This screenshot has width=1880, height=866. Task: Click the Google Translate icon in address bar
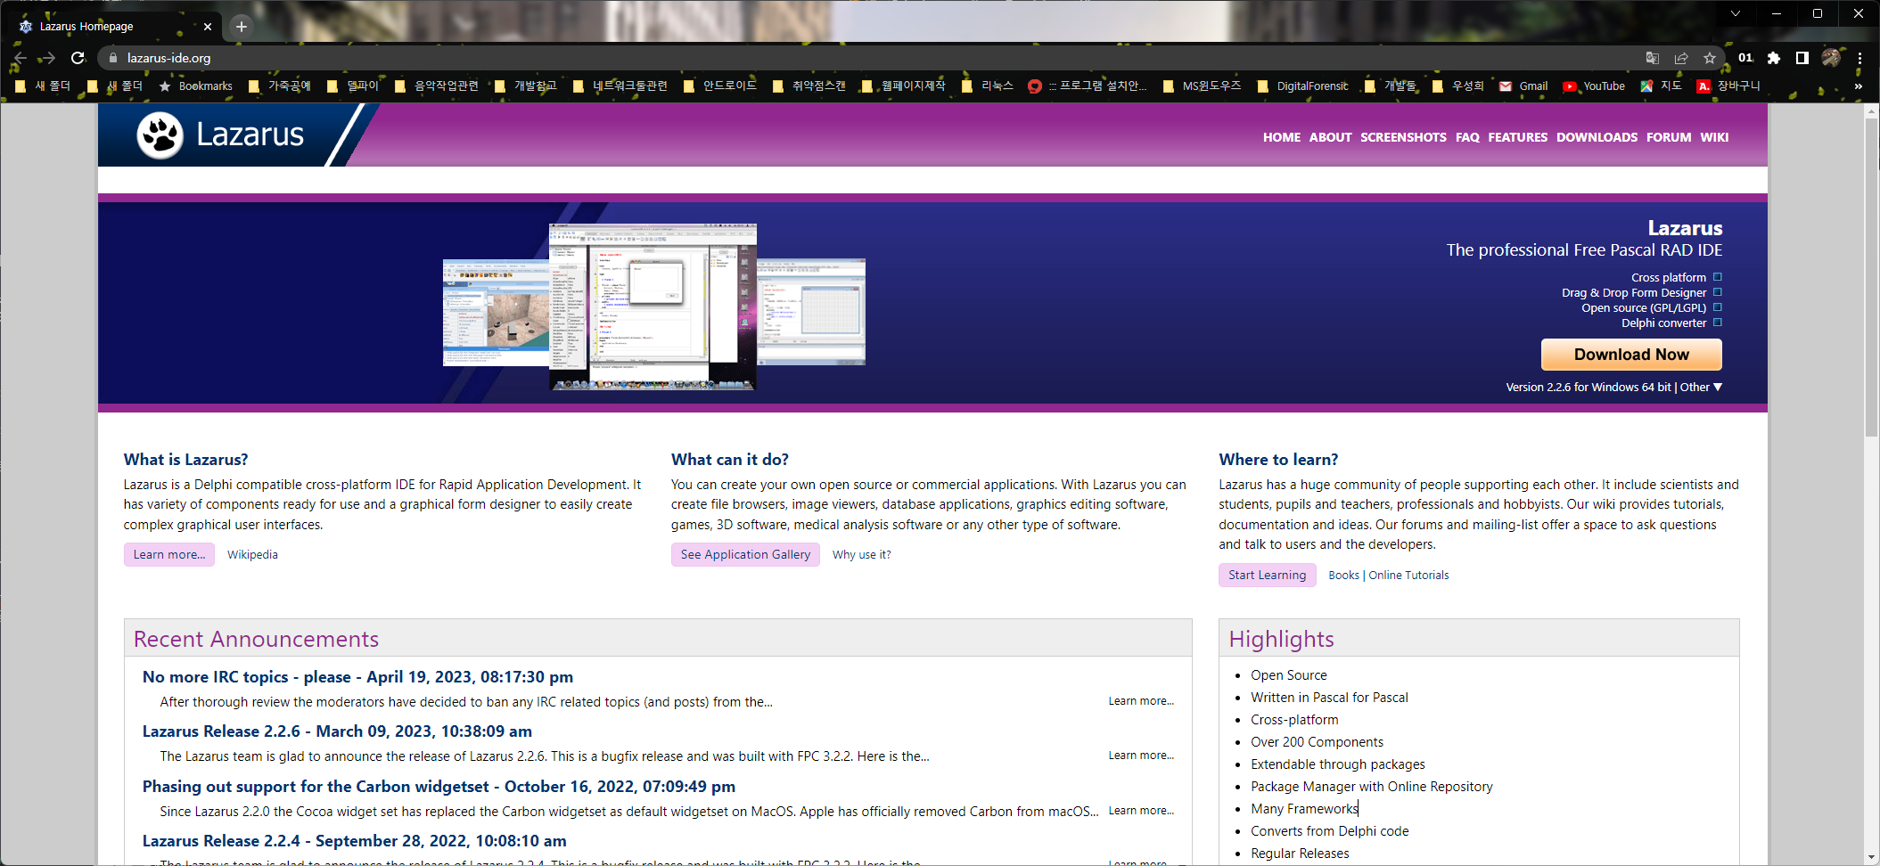click(1652, 58)
